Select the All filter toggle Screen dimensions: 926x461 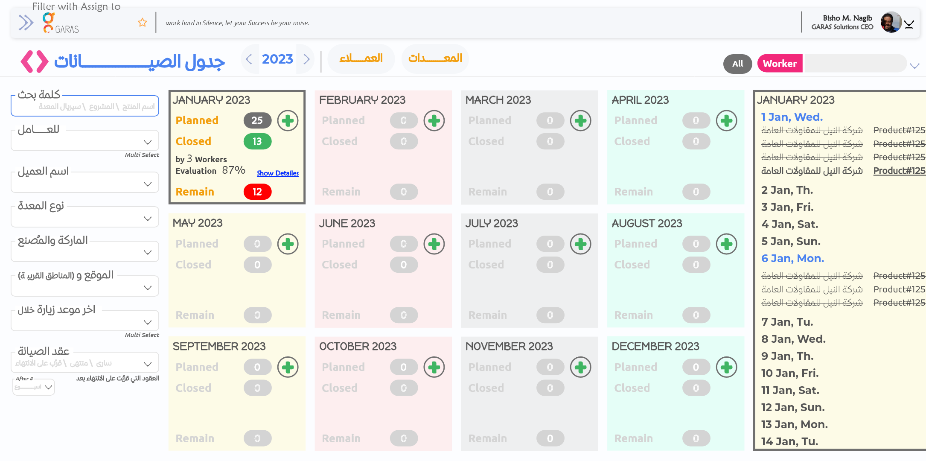coord(737,64)
